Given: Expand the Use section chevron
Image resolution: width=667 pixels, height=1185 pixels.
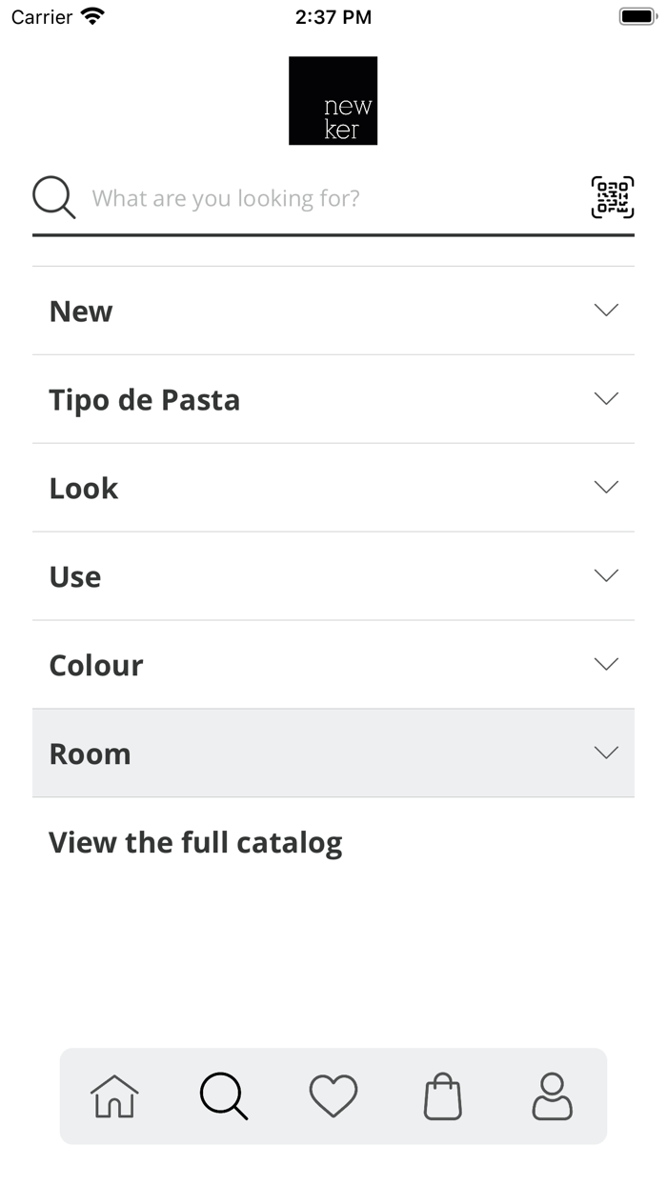Looking at the screenshot, I should tap(606, 576).
